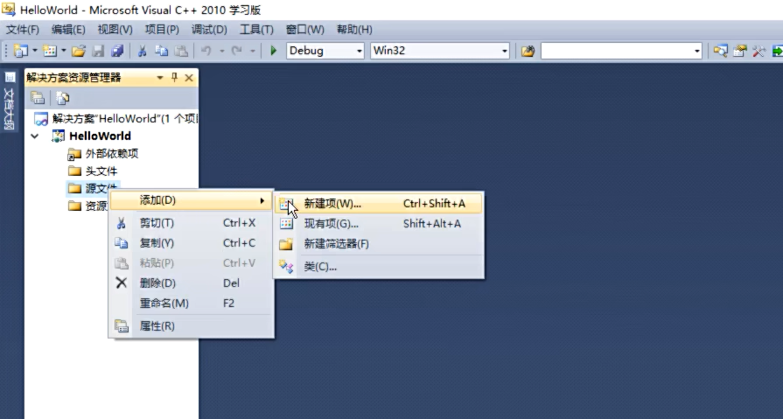Open the 文档大纲 side tab
This screenshot has height=419, width=783.
[x=10, y=102]
